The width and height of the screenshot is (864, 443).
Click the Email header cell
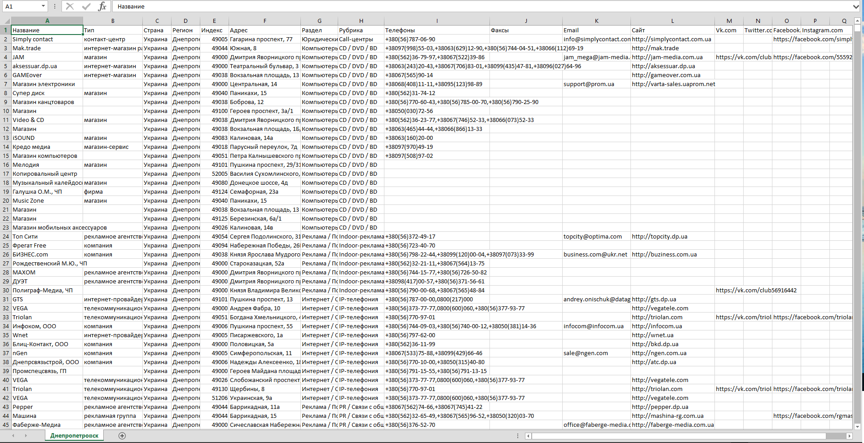[x=596, y=30]
